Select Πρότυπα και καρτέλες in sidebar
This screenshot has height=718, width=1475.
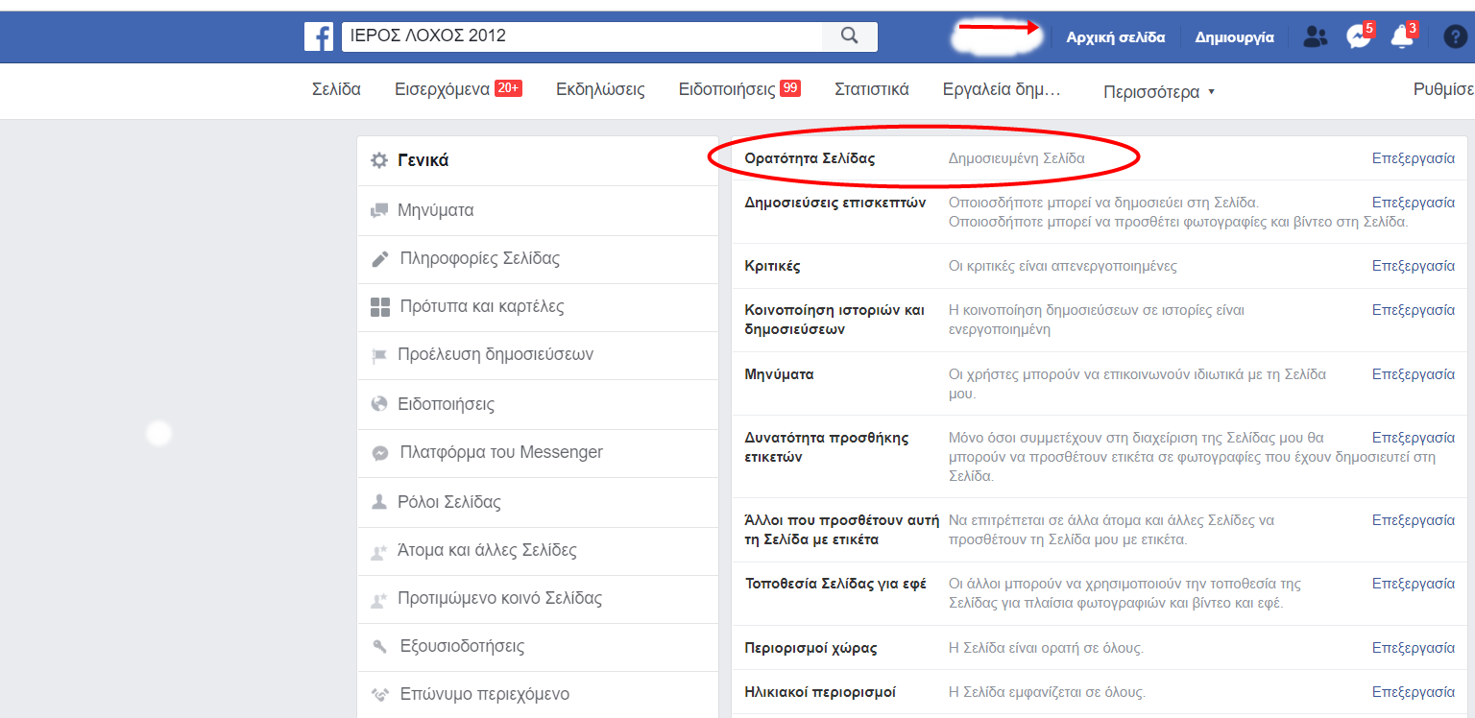538,307
